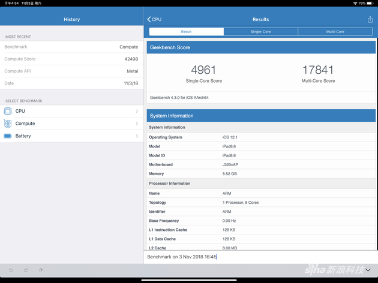This screenshot has width=378, height=283.
Task: Tap the Single-Core Score 4961 value
Action: (203, 71)
